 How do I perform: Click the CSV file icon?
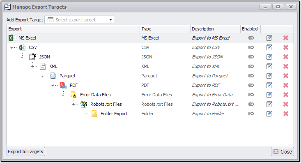click(x=22, y=47)
